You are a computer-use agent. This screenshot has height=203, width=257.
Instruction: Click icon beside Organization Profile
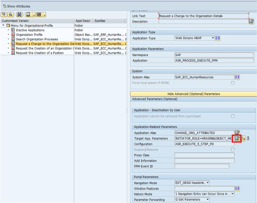click(13, 34)
